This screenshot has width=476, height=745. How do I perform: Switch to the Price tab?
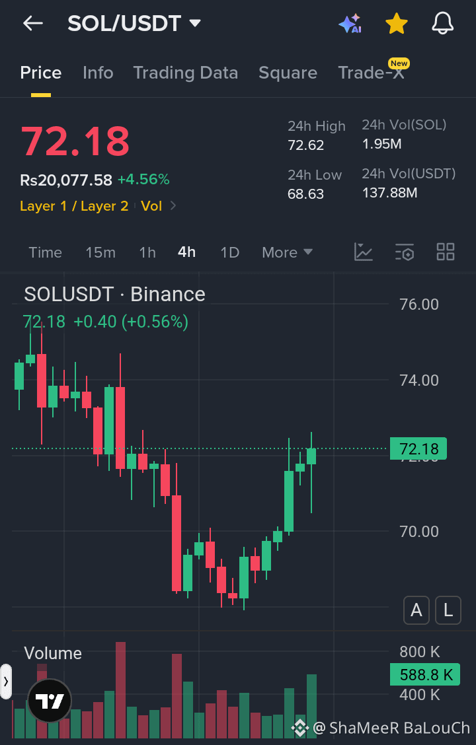41,73
